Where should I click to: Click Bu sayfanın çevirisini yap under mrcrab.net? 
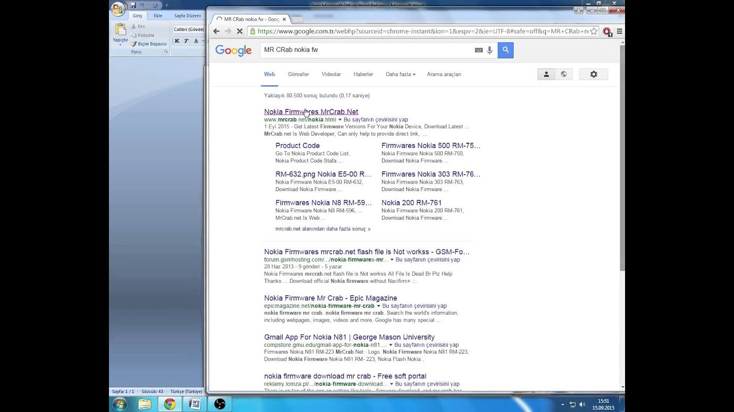pos(376,120)
